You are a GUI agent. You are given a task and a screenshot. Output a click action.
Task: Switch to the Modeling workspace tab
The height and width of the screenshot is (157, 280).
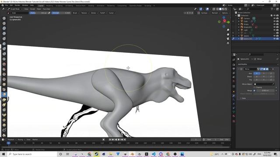(49, 6)
